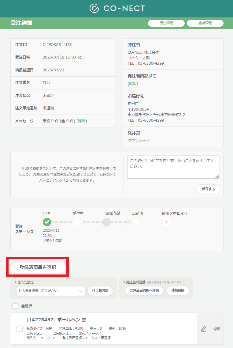Screen dimensions: 233x348
Task: Open the 仕入先を選択してください dropdown
Action: coord(51,291)
